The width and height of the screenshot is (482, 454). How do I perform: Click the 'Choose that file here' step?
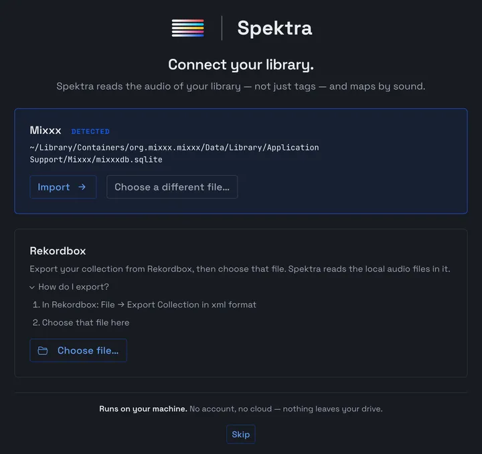click(81, 322)
